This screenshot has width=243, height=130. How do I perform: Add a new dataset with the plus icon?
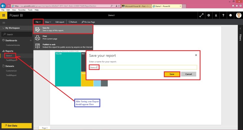pos(31,66)
